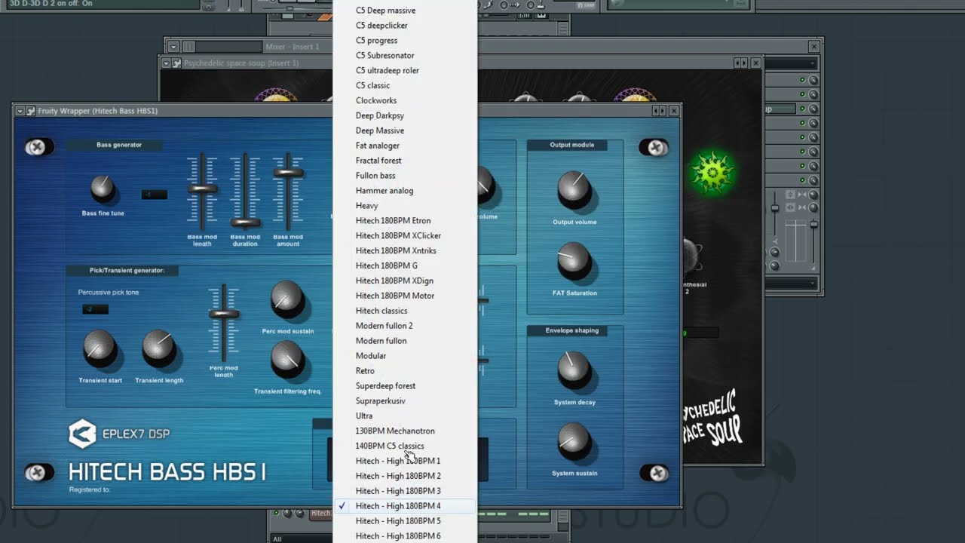
Task: Choose preset Deep Darkpsy
Action: [x=404, y=115]
